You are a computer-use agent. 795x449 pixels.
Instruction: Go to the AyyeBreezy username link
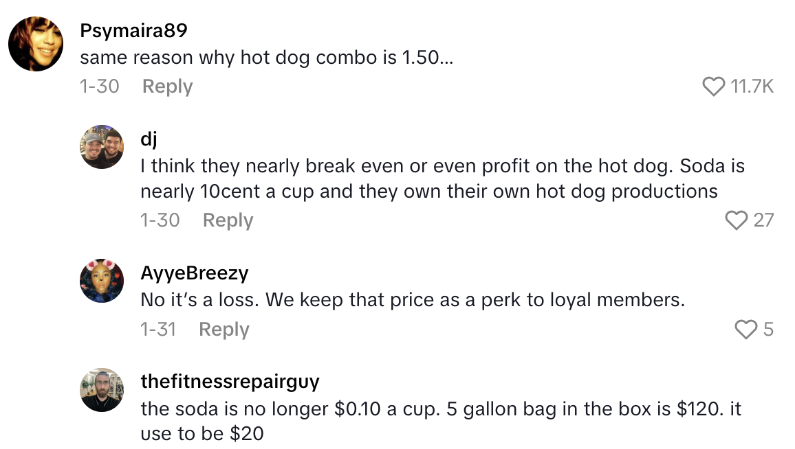point(194,273)
